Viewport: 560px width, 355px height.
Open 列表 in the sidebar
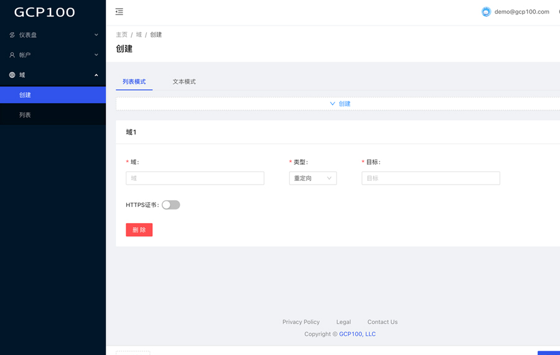coord(25,115)
